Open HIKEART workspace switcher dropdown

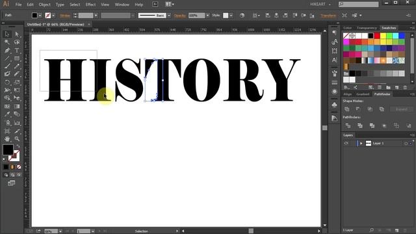click(x=320, y=5)
